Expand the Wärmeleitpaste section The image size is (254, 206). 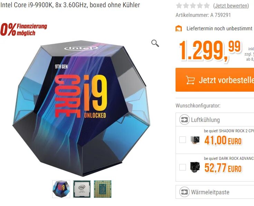pos(215,192)
